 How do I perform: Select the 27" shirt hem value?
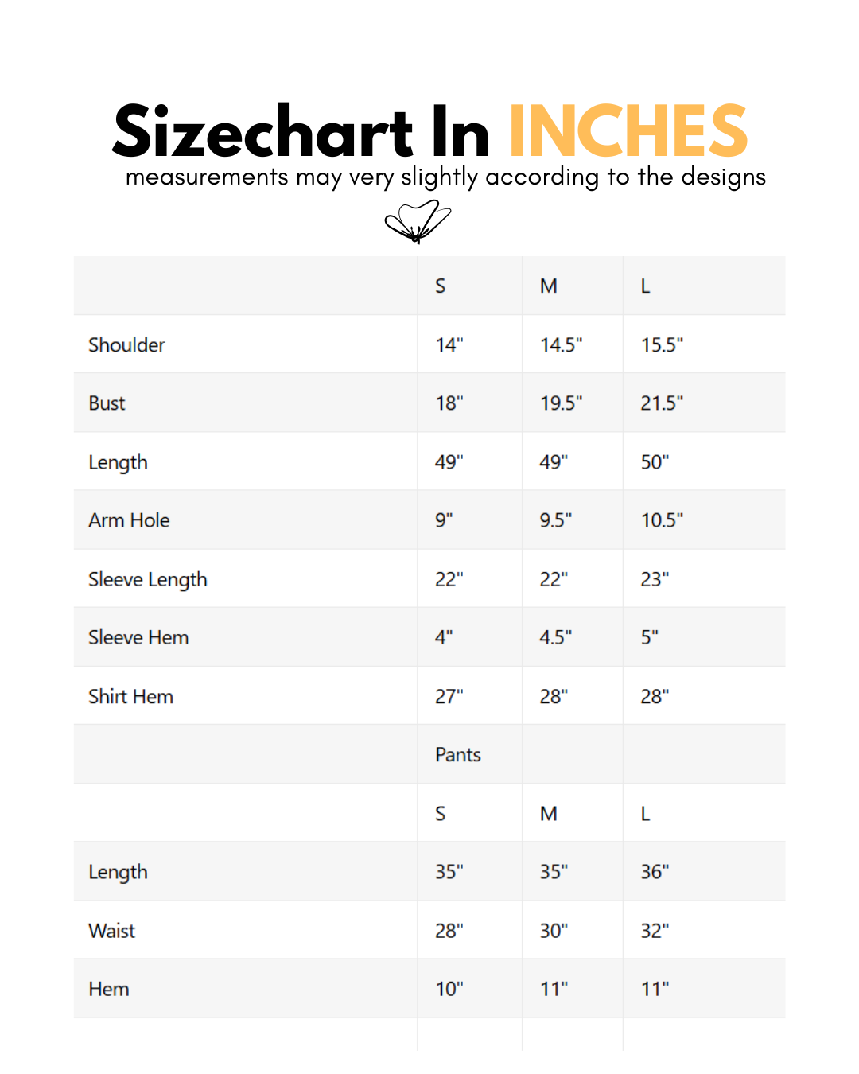[449, 697]
